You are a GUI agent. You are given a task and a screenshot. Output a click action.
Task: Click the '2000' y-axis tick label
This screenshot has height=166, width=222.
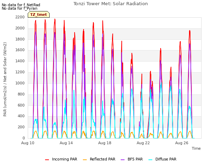(x=20, y=28)
